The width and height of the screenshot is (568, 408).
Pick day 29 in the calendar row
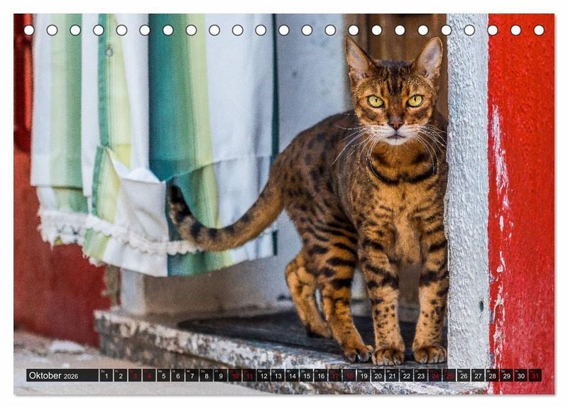pyautogui.click(x=507, y=375)
